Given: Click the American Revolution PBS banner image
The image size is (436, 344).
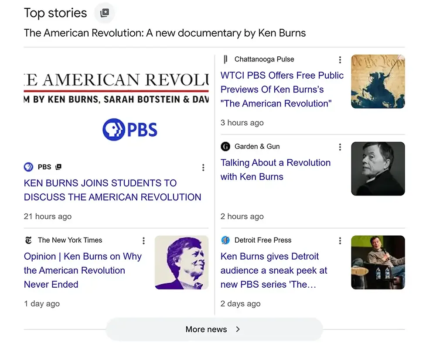Looking at the screenshot, I should (116, 104).
